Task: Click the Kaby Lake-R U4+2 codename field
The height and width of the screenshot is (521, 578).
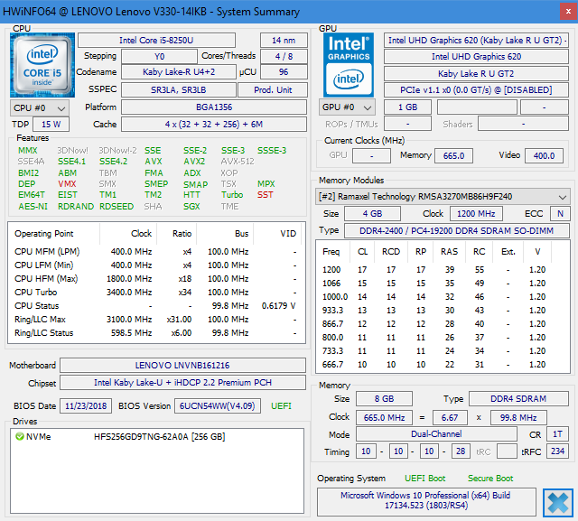Action: tap(179, 72)
